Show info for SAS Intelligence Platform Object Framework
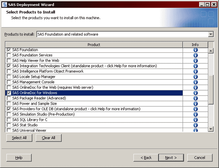This screenshot has width=219, height=168. [195, 71]
